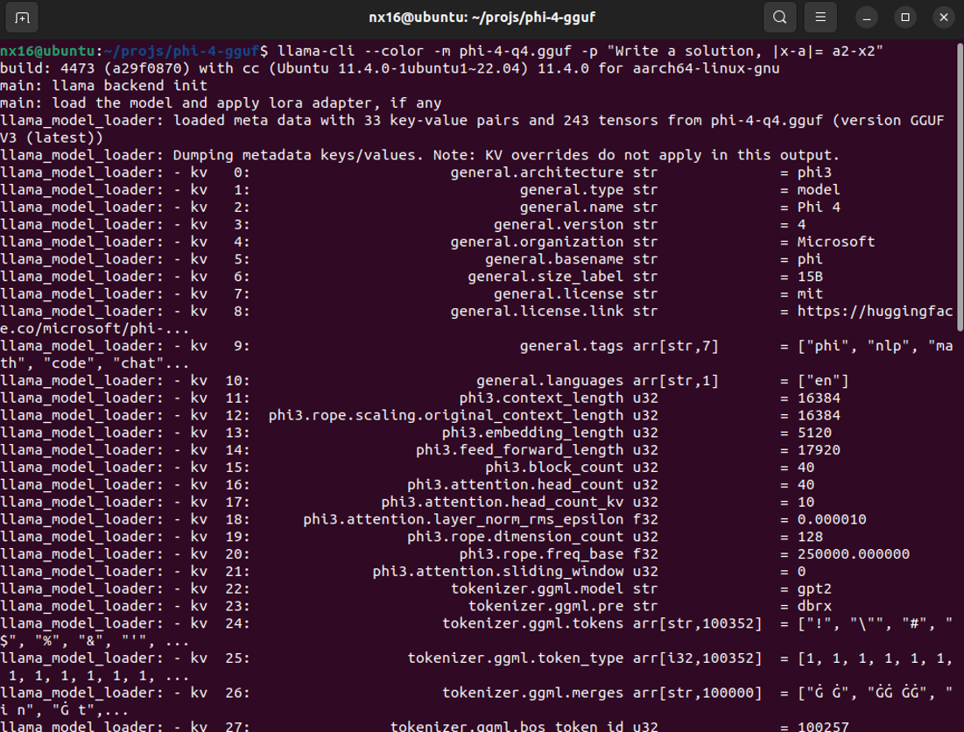Close the terminal window

click(x=944, y=18)
